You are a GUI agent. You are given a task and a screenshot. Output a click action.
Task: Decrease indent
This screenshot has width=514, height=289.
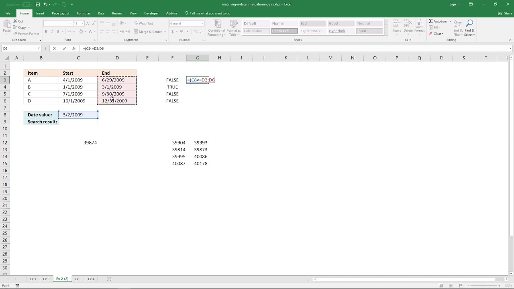pos(122,32)
